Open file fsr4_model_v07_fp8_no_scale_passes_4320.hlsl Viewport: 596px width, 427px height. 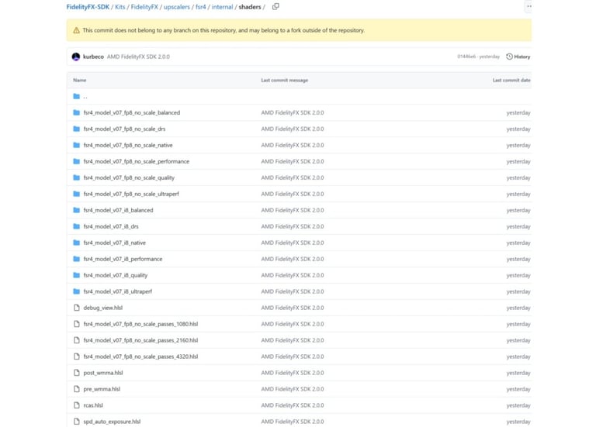[x=140, y=356]
